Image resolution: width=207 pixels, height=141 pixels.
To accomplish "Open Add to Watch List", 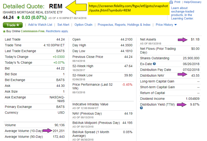I will pyautogui.click(x=40, y=25).
